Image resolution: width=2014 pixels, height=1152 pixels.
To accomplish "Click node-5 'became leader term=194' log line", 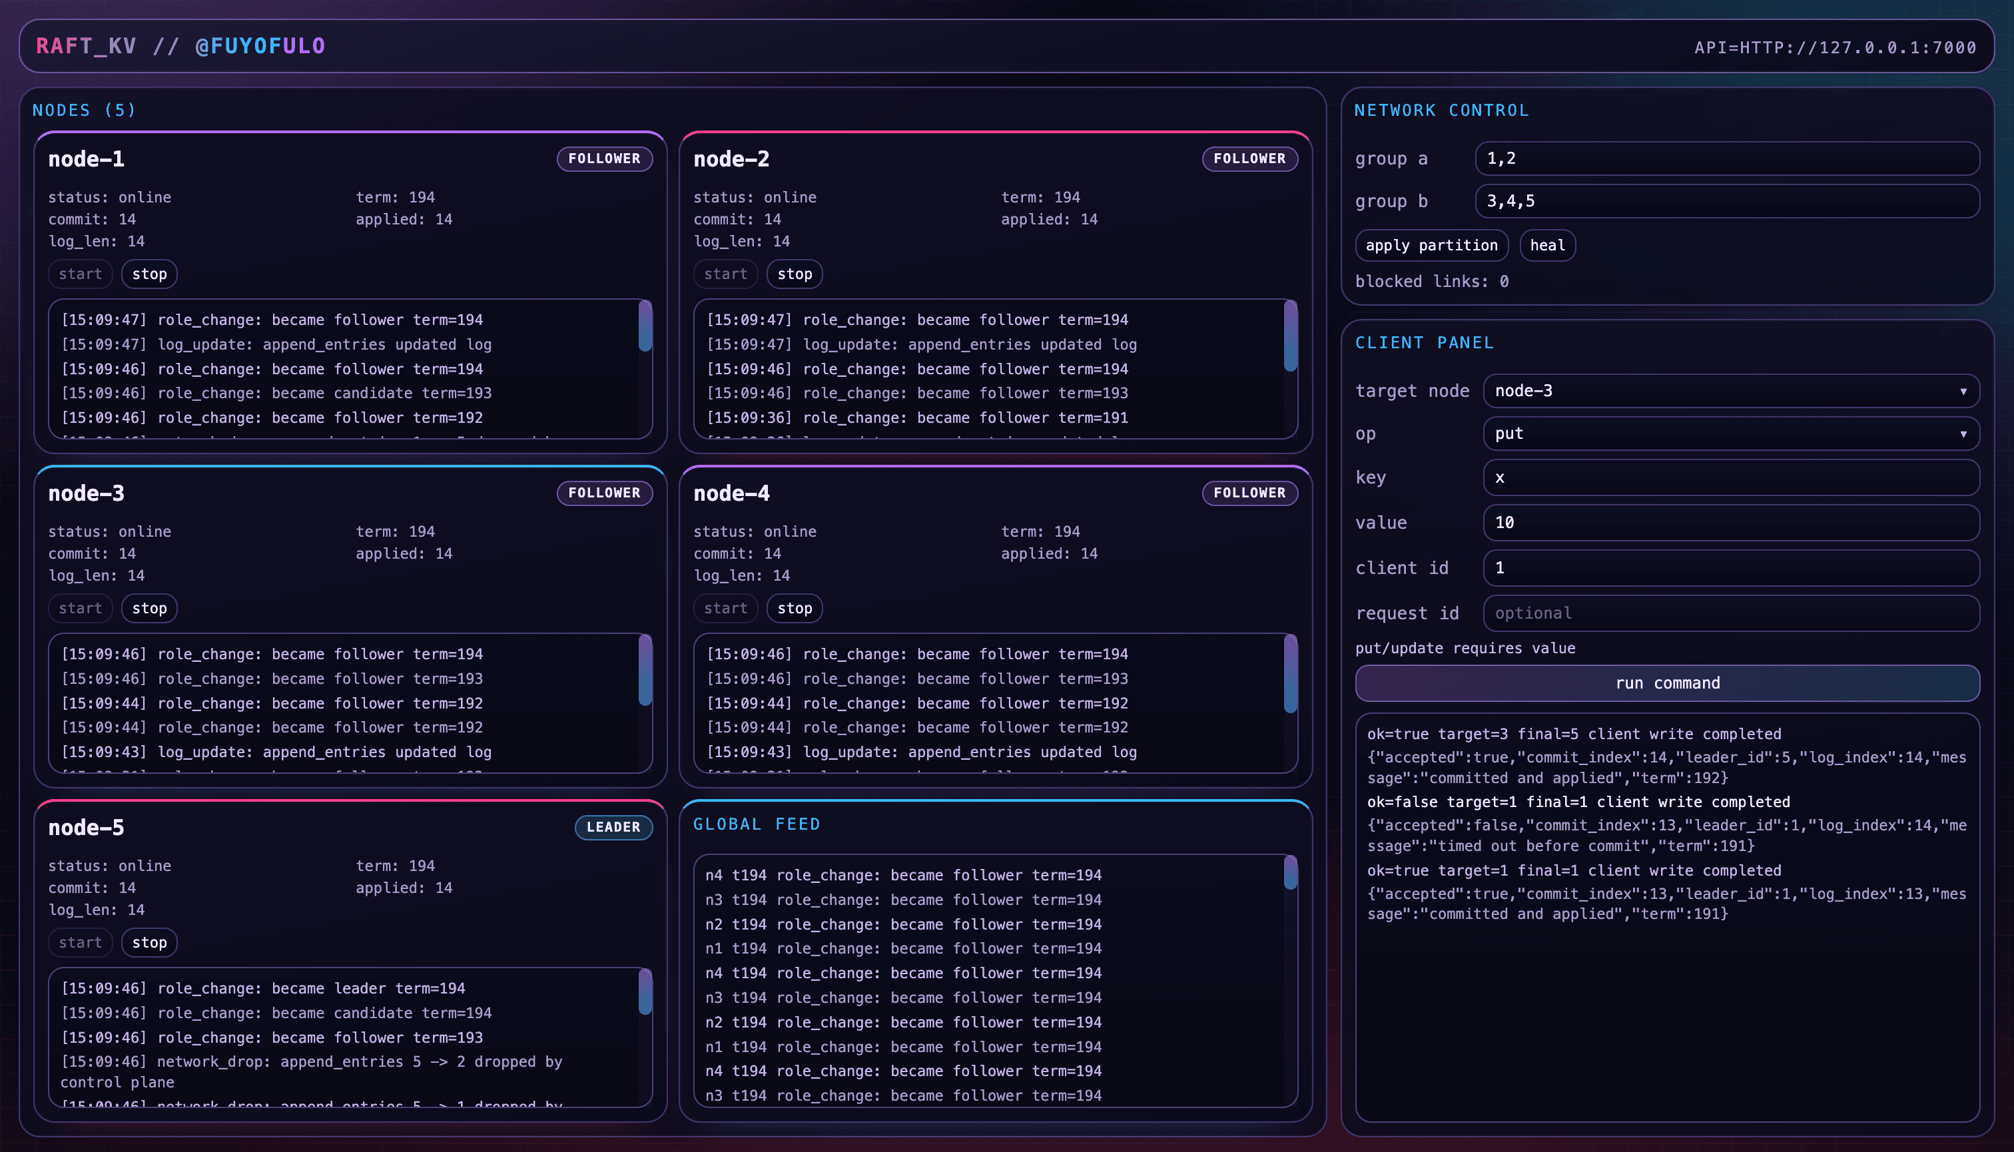I will 262,988.
